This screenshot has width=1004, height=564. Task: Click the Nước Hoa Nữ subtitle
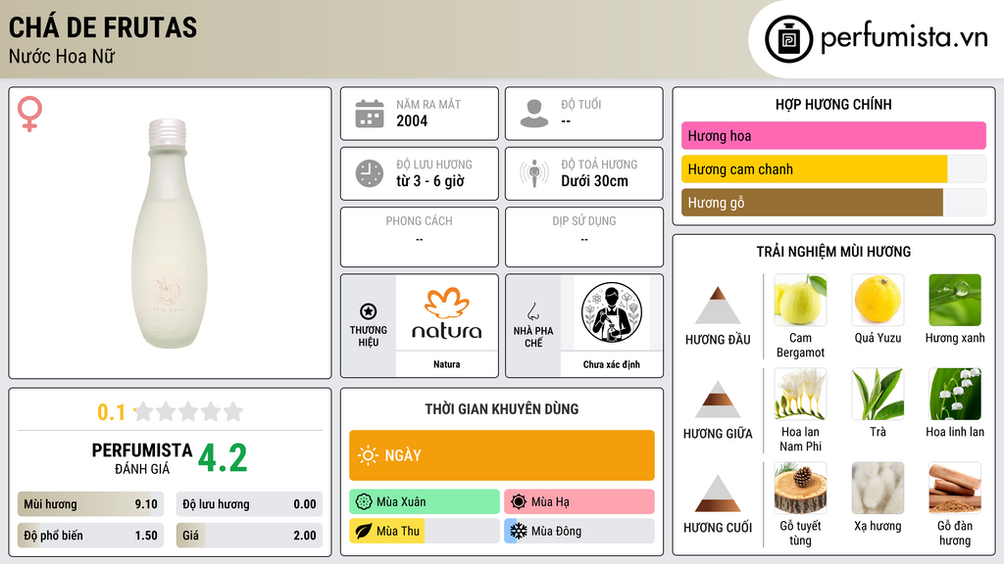(62, 57)
